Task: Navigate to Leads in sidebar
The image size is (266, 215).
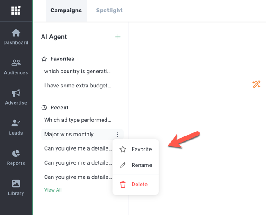Action: [x=16, y=127]
